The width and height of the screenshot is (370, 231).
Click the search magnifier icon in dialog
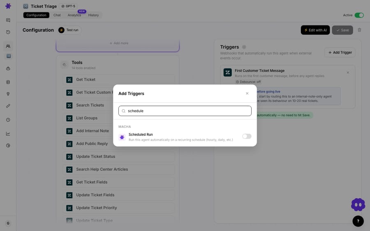[x=123, y=111]
